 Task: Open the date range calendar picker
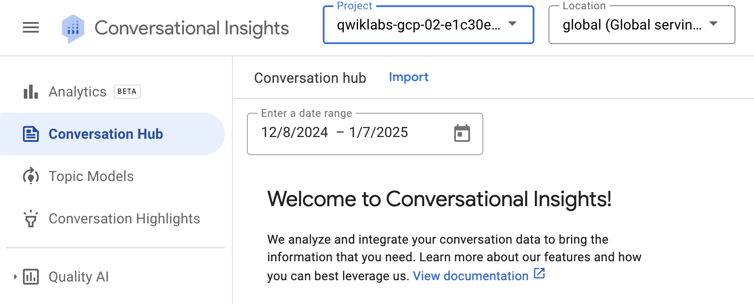click(462, 133)
